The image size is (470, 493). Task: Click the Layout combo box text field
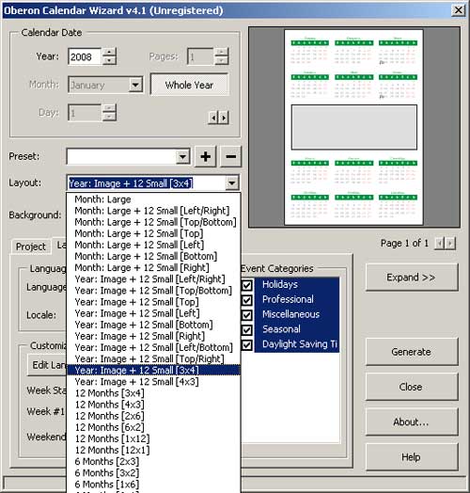[147, 183]
